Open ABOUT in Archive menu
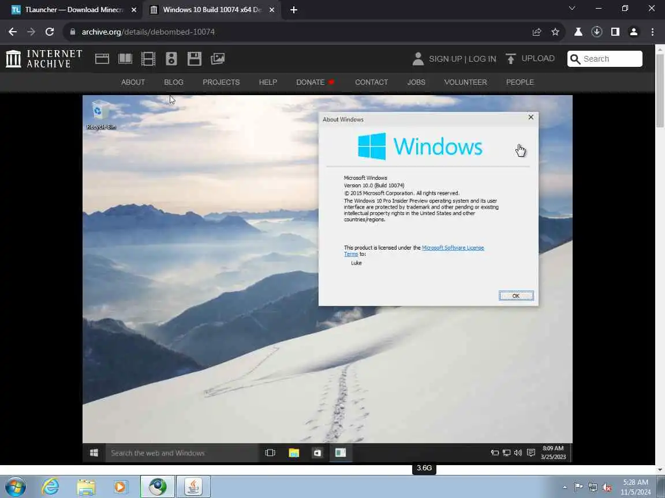 click(x=133, y=82)
